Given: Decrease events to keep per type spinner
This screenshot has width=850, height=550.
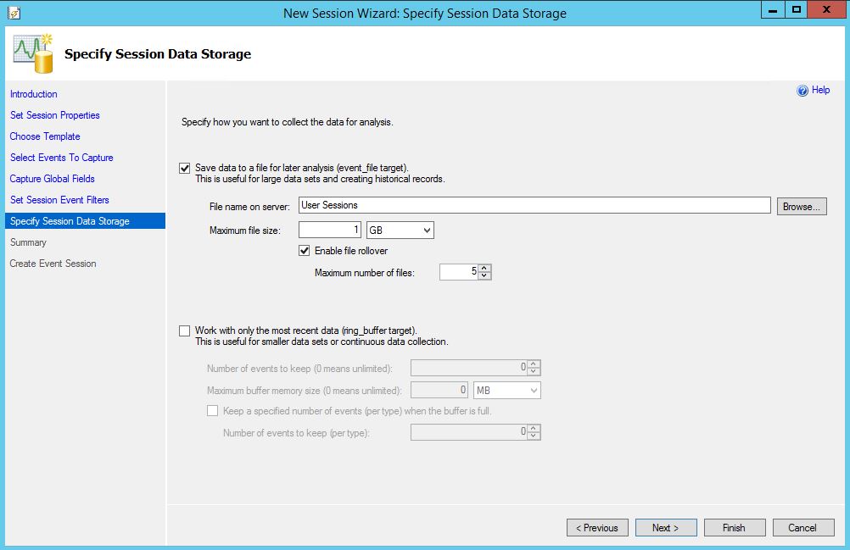Looking at the screenshot, I should tap(534, 436).
